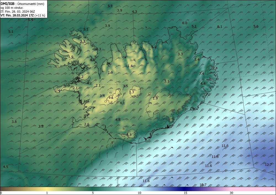Click the 'IT: Fim. 28. 03. 2024 06Z' line
Viewport: 276px width, 195px height.
[x=18, y=12]
